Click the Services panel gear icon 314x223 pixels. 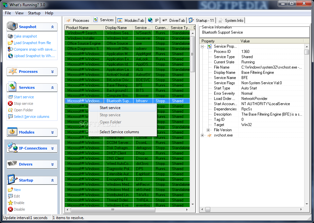pos(12,87)
